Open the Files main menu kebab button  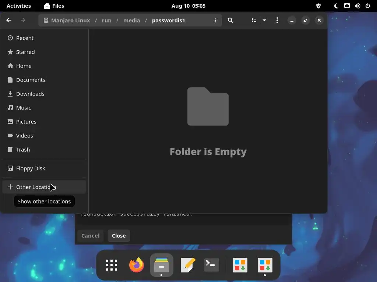tap(277, 21)
